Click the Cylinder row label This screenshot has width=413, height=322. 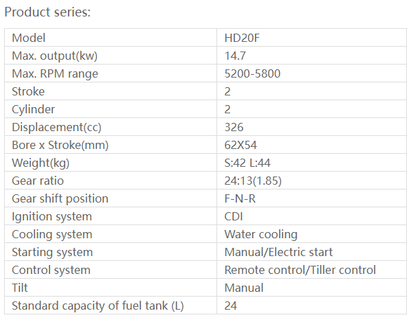click(34, 109)
